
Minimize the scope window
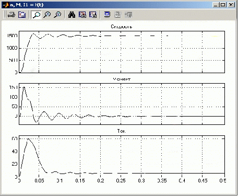[216, 5]
